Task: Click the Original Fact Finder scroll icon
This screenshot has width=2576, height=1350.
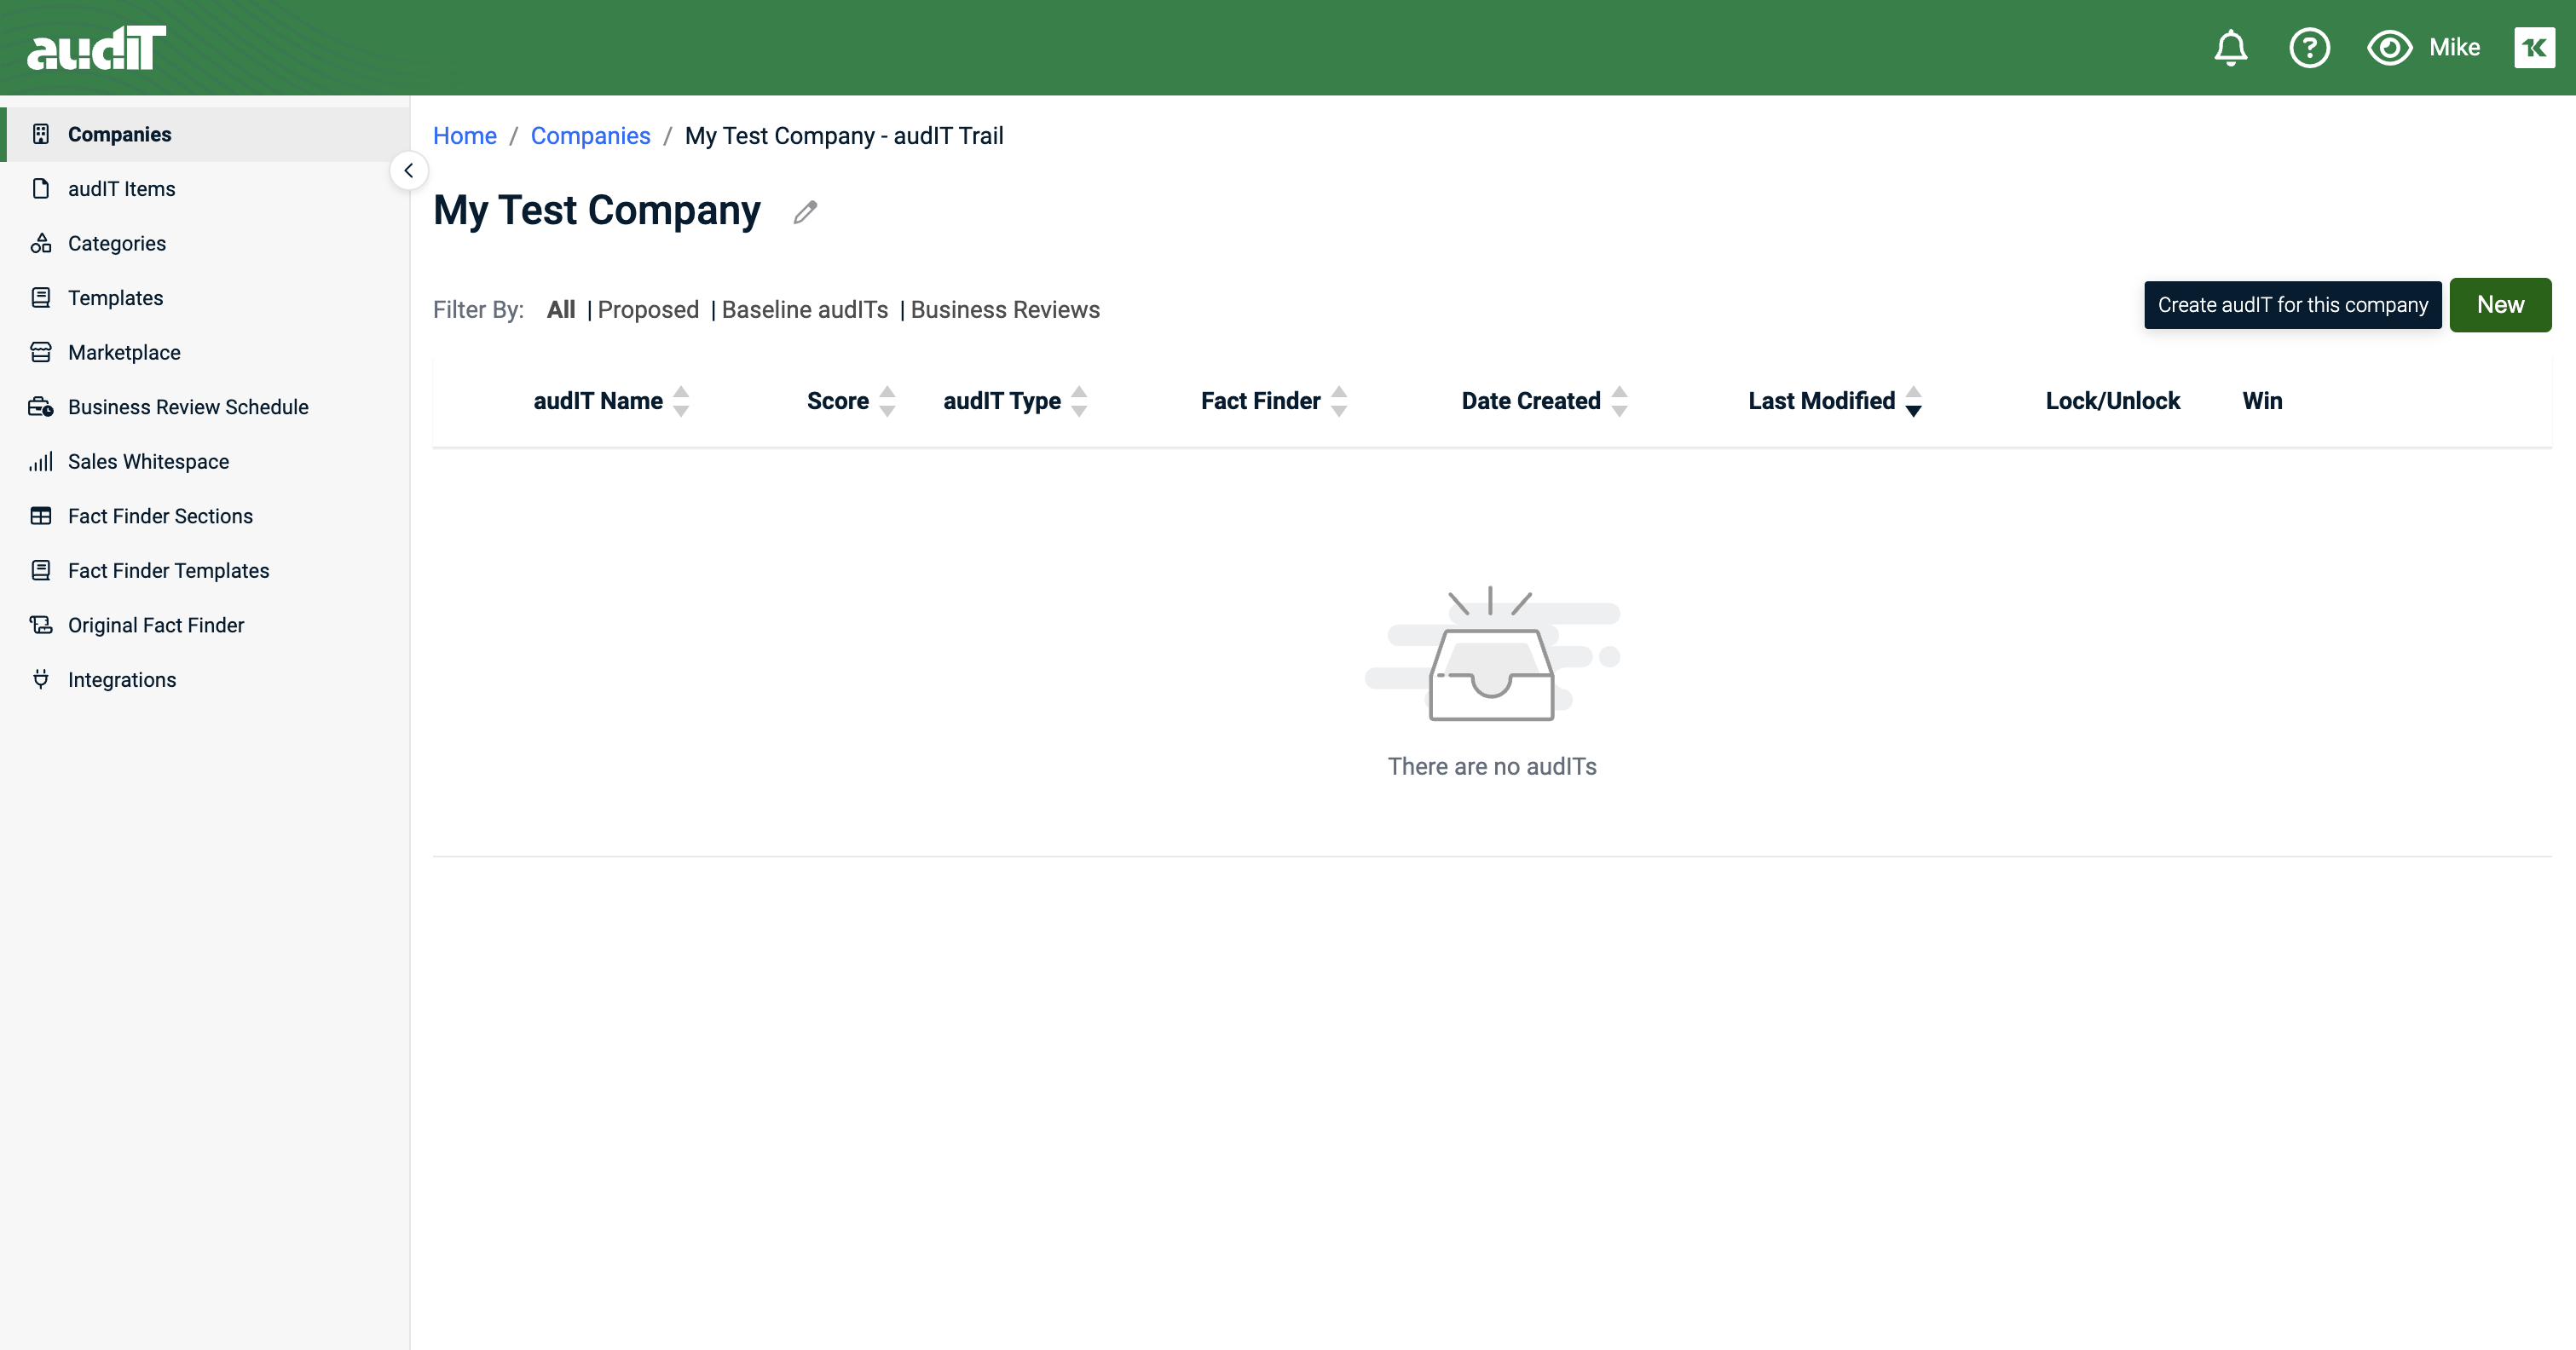Action: coord(41,625)
